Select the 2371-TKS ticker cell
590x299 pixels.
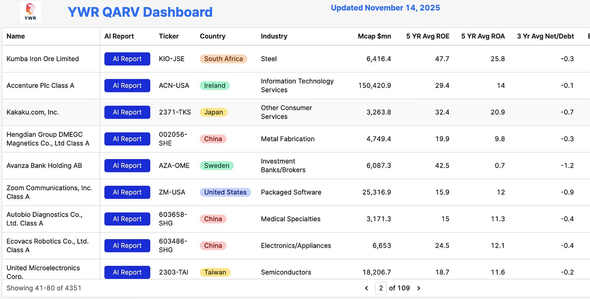[175, 112]
